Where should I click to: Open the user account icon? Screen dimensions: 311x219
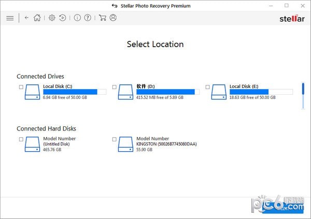point(113,18)
